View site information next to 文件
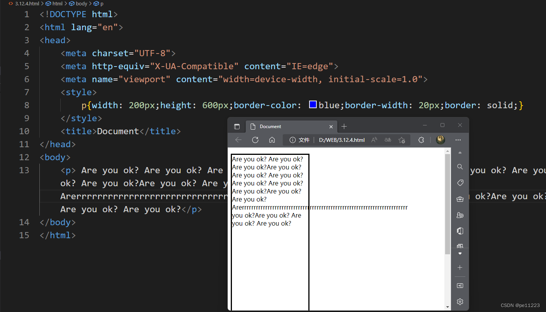 (x=293, y=140)
